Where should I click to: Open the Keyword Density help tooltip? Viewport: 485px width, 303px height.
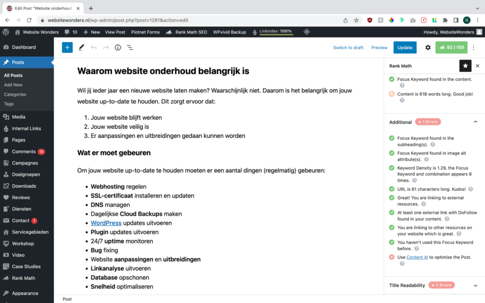415,180
